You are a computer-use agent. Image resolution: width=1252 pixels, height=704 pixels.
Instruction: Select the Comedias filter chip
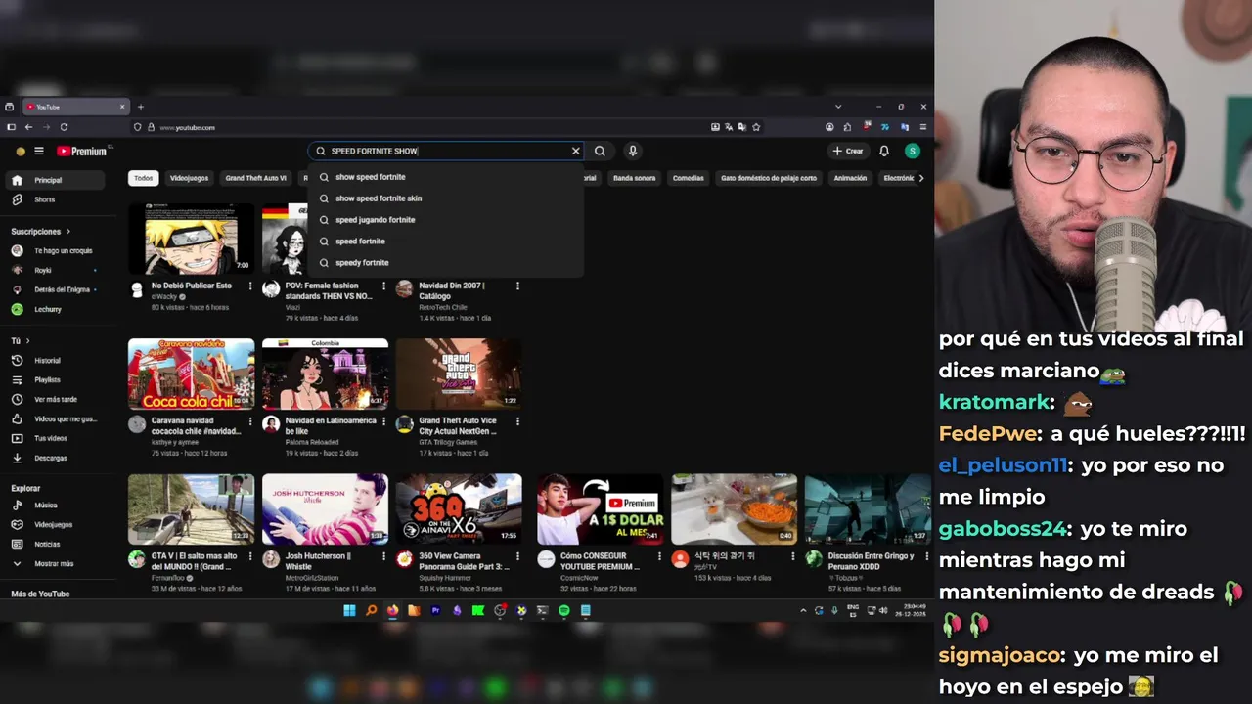[x=688, y=178]
